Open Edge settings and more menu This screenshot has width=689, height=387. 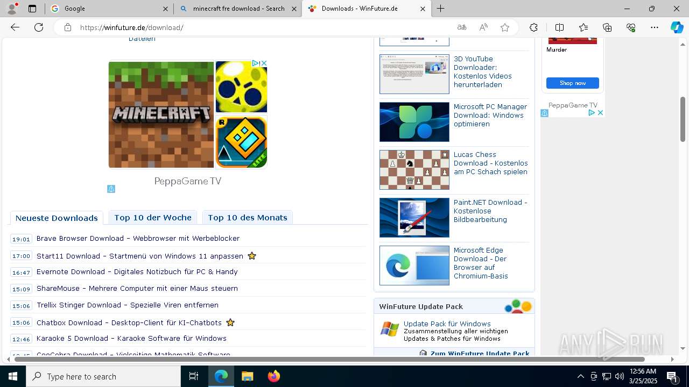655,27
